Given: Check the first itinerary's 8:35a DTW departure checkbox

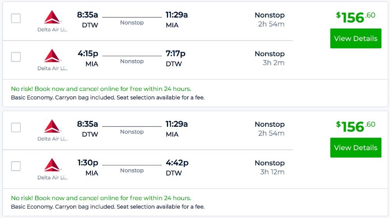Looking at the screenshot, I should click(x=16, y=18).
